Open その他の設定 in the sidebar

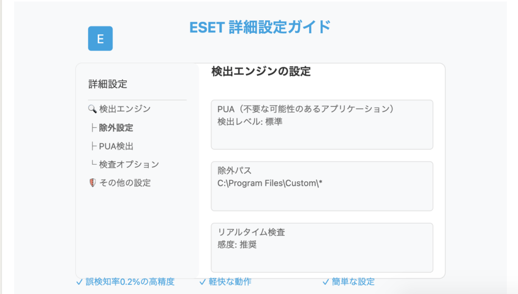point(125,183)
